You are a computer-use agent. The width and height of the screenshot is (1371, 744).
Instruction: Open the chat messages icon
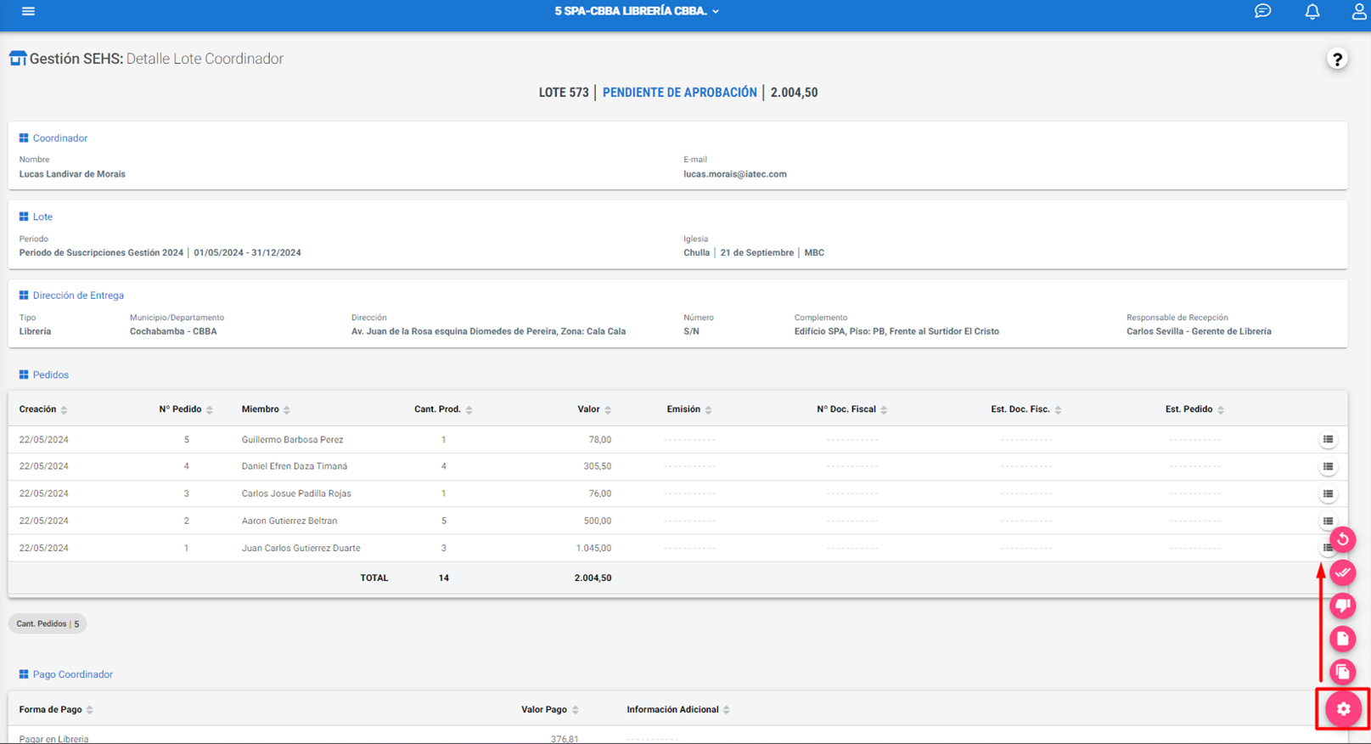coord(1262,11)
